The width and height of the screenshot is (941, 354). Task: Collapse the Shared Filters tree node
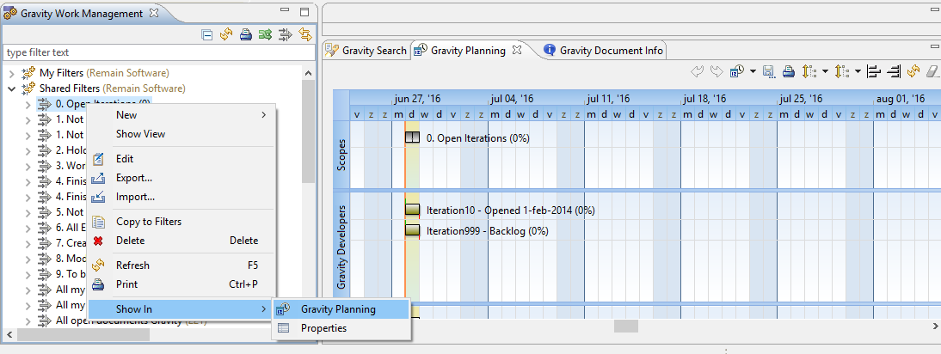[x=11, y=88]
